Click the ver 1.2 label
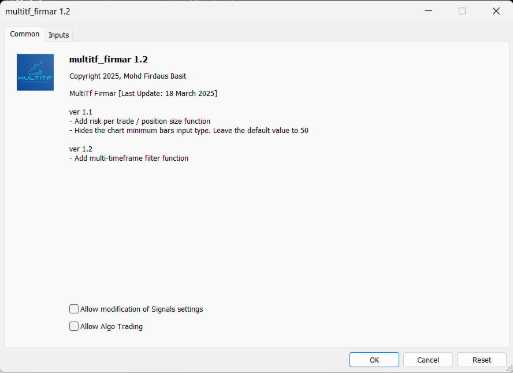Image resolution: width=513 pixels, height=373 pixels. 81,149
